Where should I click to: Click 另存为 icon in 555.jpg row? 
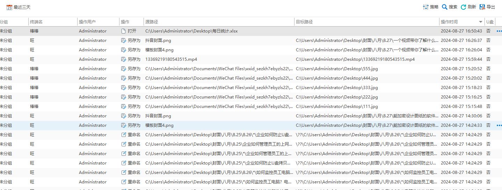coord(123,69)
